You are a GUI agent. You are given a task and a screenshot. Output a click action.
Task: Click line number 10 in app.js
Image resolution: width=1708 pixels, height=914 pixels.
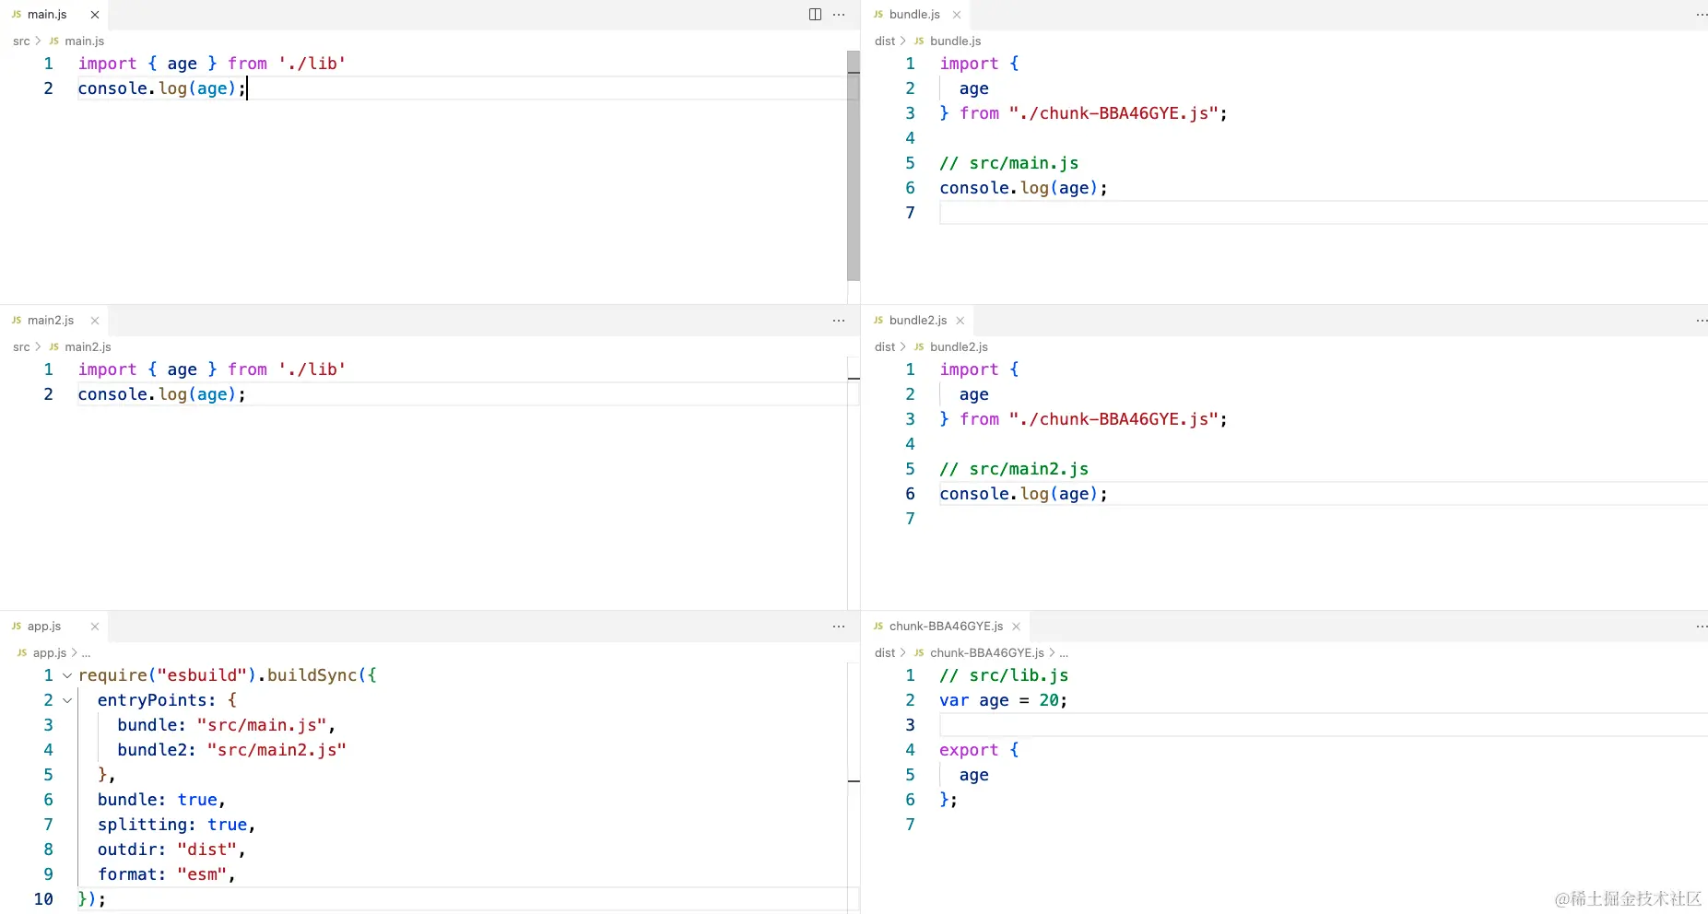point(43,899)
